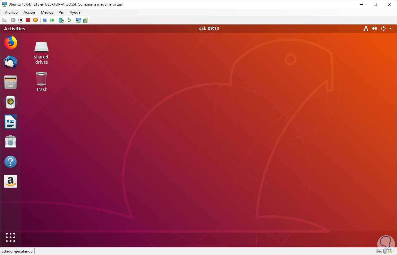Open the calendar from the sáb 09:13 clock
The image size is (397, 255).
[209, 28]
